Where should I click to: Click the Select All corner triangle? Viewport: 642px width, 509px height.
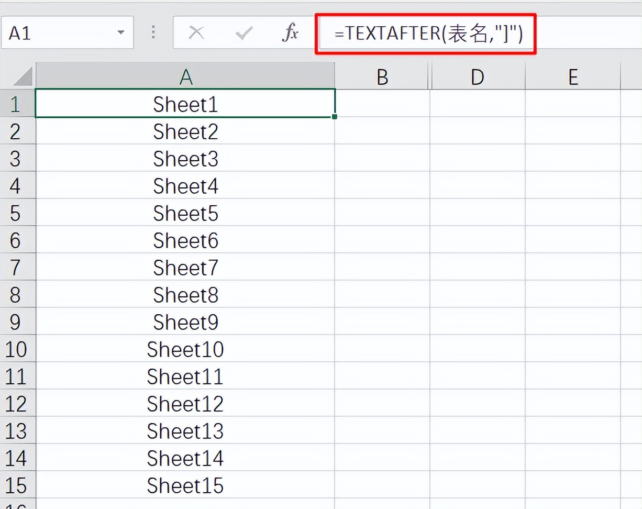click(22, 76)
